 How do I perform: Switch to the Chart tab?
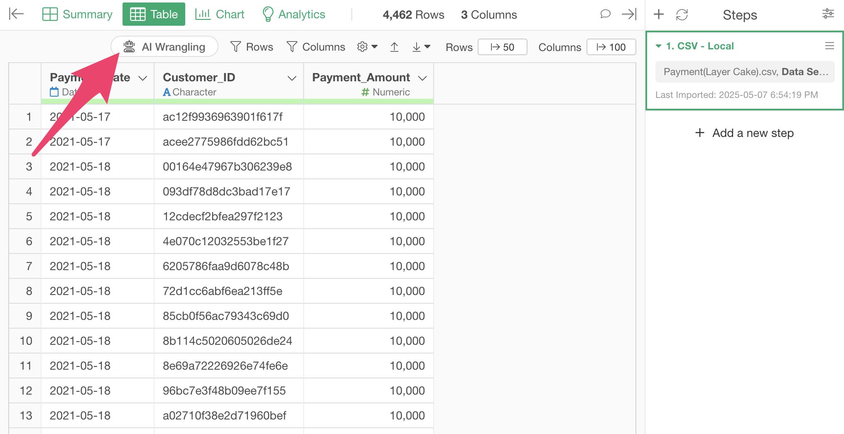220,14
